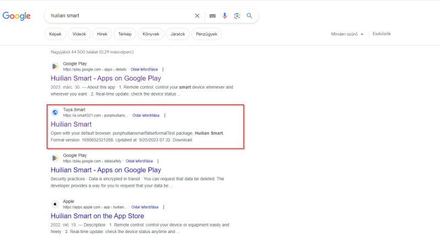Select the Könyvek filter tab
The width and height of the screenshot is (440, 243).
point(151,34)
